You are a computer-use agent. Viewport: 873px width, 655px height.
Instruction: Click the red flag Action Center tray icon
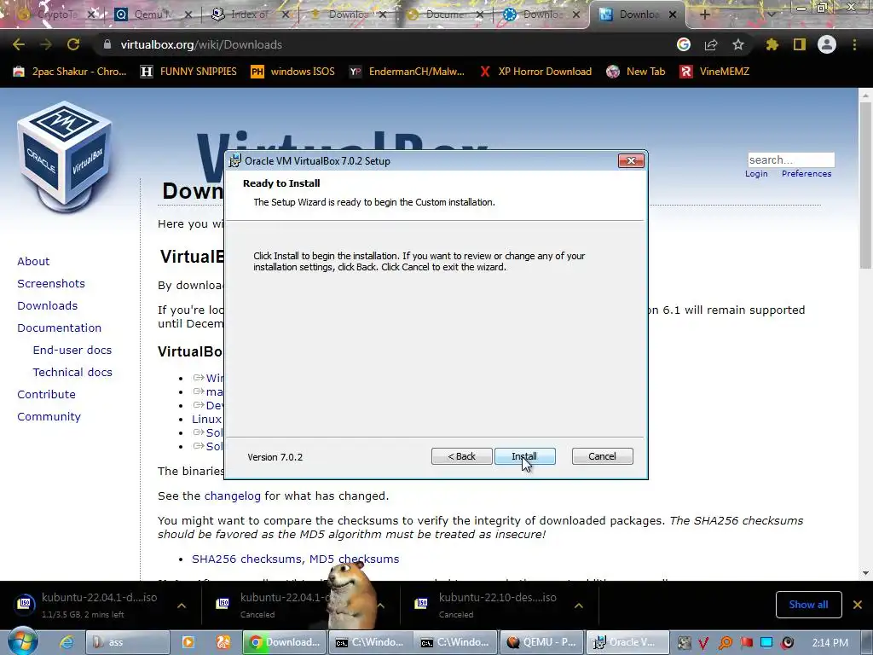click(746, 642)
